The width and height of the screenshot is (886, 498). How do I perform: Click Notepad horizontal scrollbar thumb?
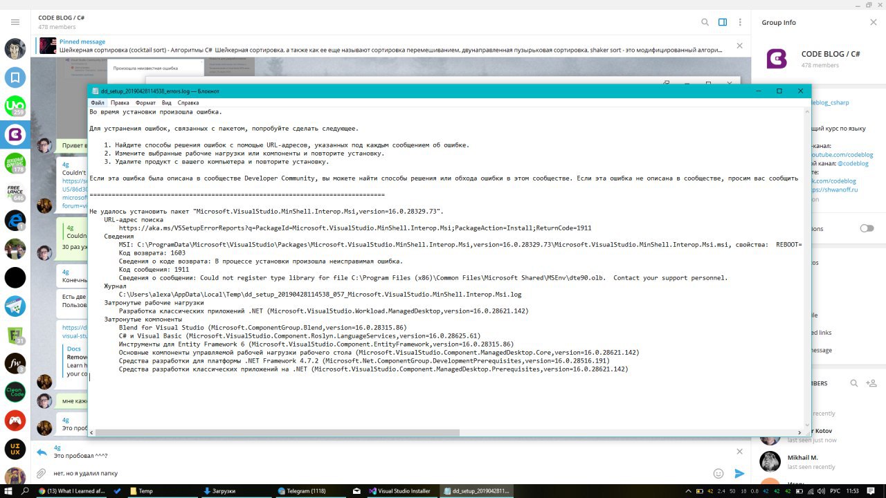[278, 433]
